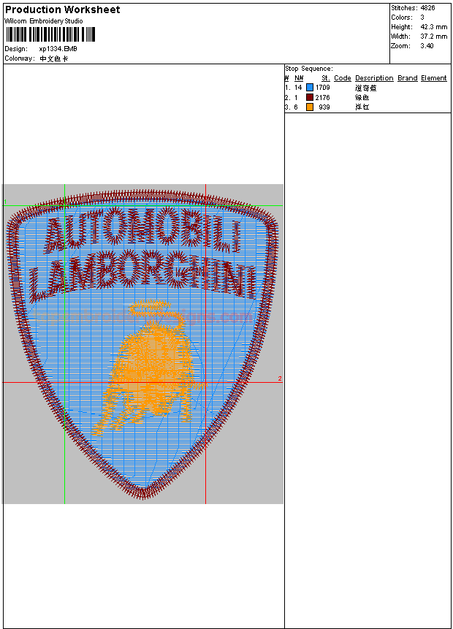Click the 'Element' column header
This screenshot has height=629, width=453.
coord(434,78)
